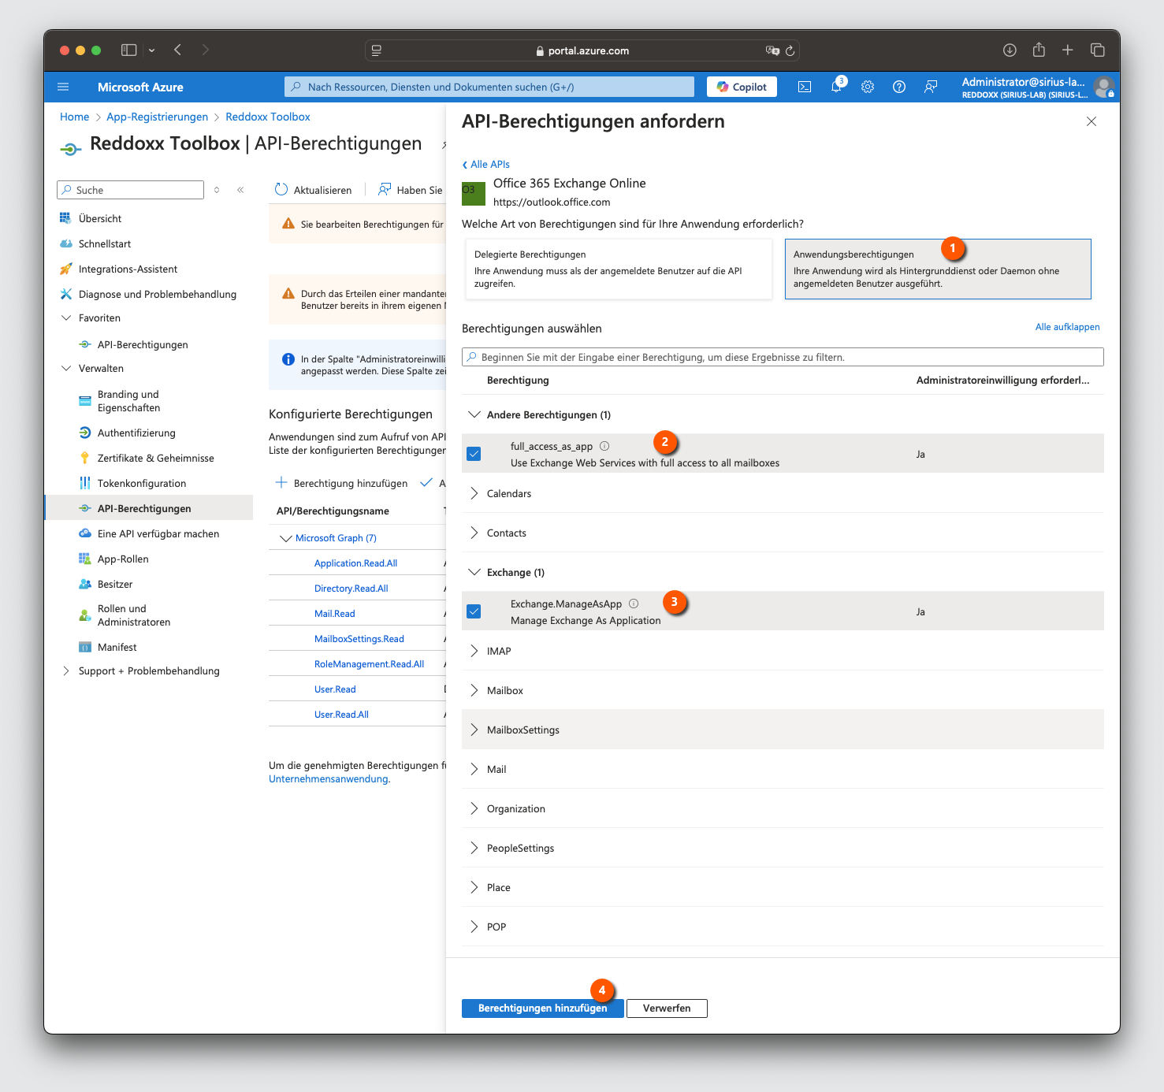The height and width of the screenshot is (1092, 1164).
Task: Close the API-Berechtigungen anfordern panel
Action: pos(1091,121)
